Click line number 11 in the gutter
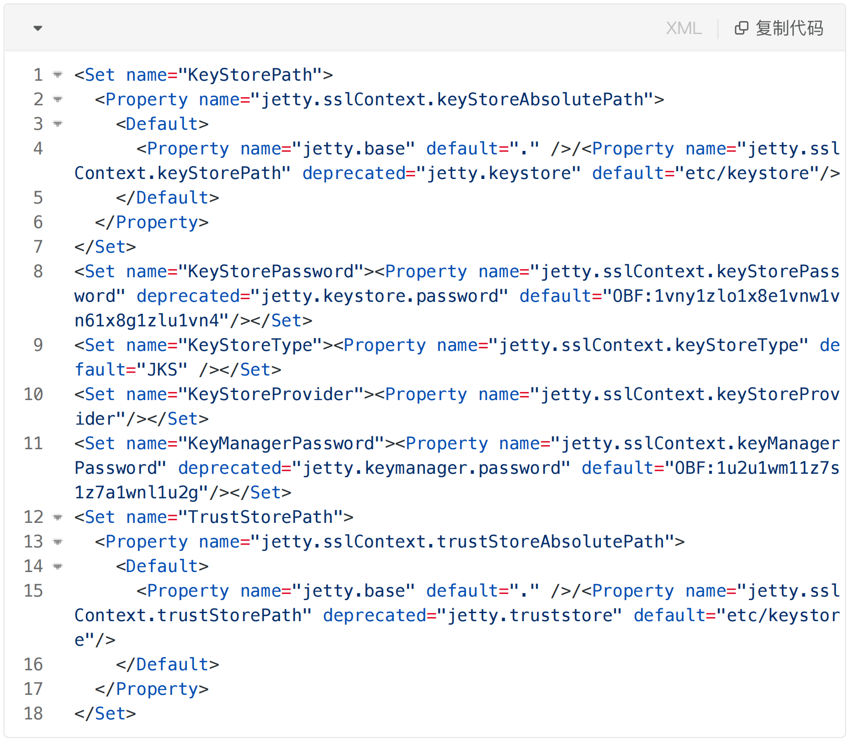850x742 pixels. (34, 443)
